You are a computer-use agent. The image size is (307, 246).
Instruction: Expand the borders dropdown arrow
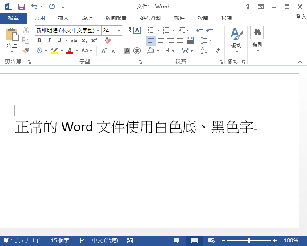173,51
